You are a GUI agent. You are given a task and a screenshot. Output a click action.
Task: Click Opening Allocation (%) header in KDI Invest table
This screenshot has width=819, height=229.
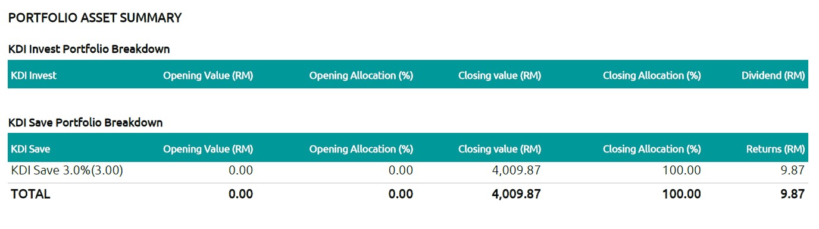[x=361, y=75]
